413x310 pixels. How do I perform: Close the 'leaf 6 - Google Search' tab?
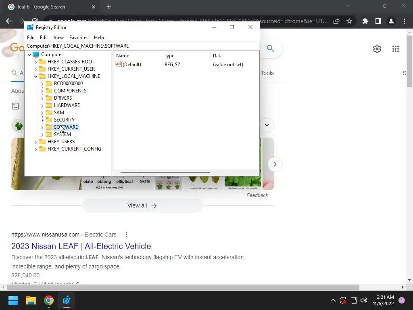click(x=94, y=7)
